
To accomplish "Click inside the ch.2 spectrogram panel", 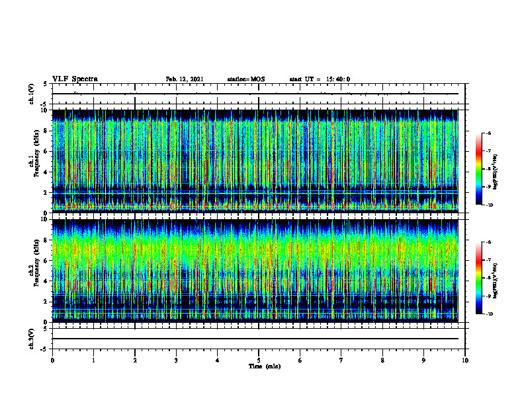I will (x=255, y=271).
